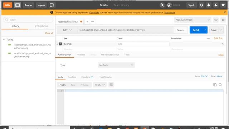Click the drag handle of the operasi row

click(57, 44)
